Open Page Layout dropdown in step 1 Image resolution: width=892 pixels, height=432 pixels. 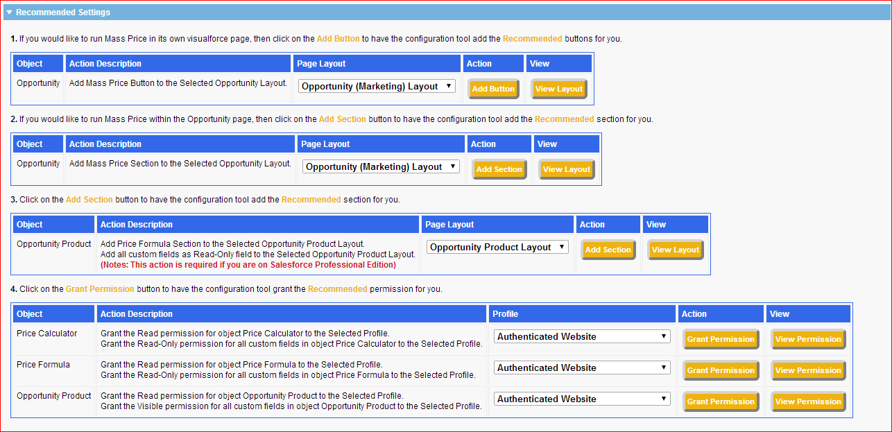[x=377, y=87]
